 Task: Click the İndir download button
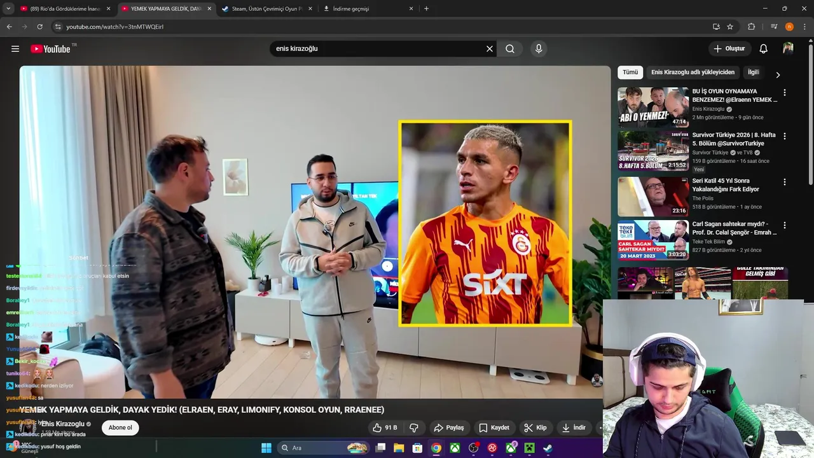pyautogui.click(x=574, y=427)
